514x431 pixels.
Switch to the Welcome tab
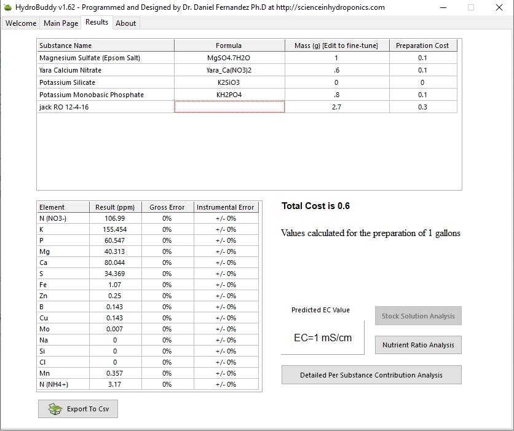point(21,23)
